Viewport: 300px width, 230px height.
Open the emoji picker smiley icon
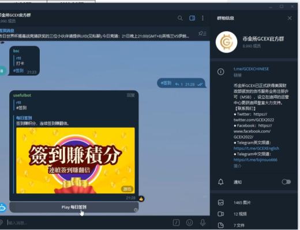tap(189, 223)
